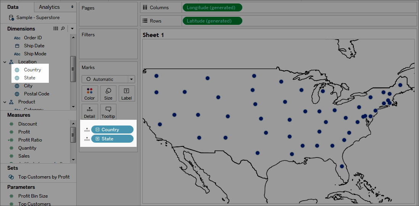Collapse the Product hierarchy chevron
The height and width of the screenshot is (206, 419).
click(x=5, y=102)
